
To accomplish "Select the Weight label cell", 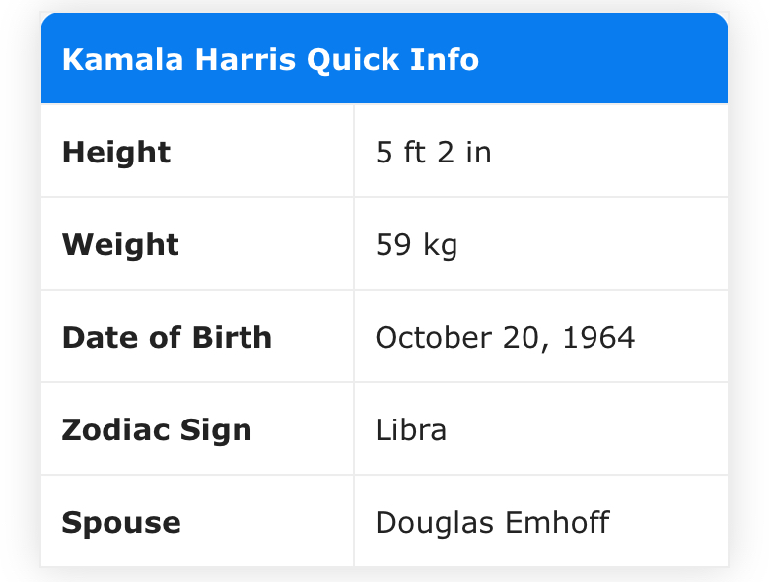I will 197,243.
